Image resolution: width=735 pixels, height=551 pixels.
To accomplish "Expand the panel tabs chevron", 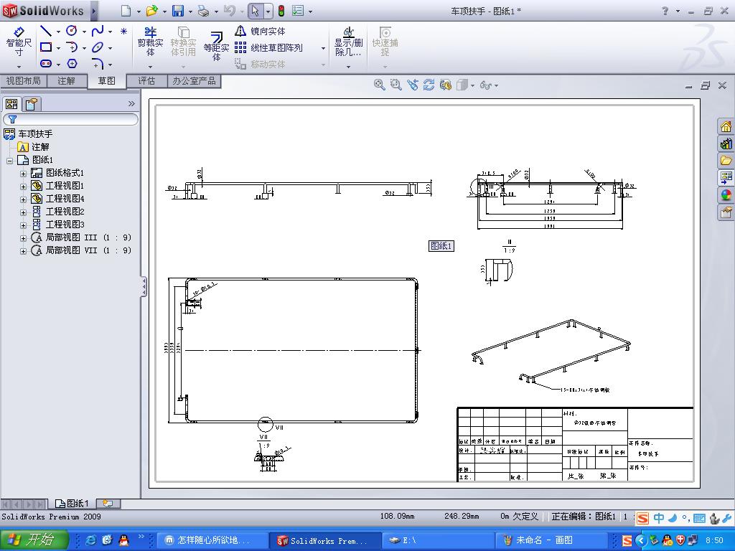I will coord(132,103).
